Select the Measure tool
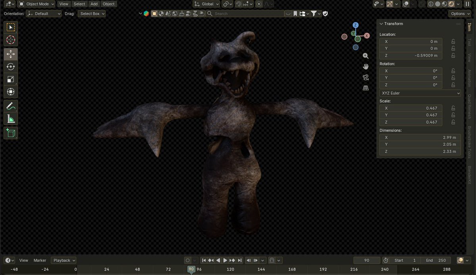This screenshot has width=476, height=275. pos(11,119)
